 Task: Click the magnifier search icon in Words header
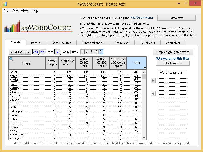[11, 59]
